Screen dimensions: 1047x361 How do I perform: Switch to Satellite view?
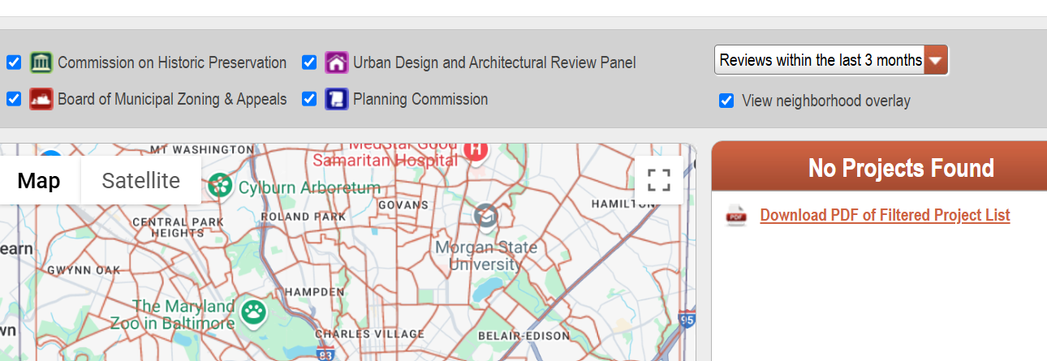pyautogui.click(x=140, y=180)
